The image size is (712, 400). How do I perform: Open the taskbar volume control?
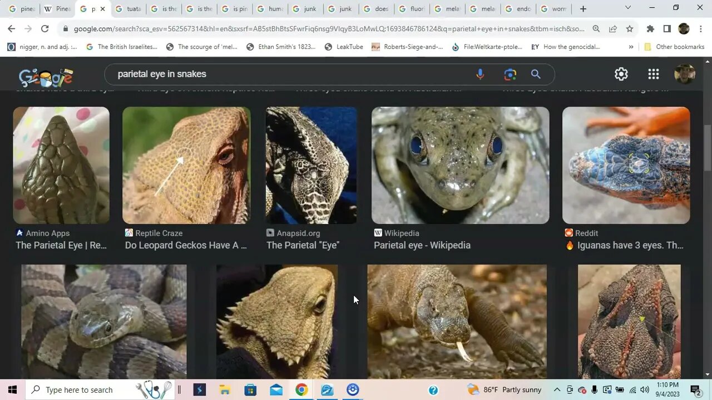click(645, 390)
